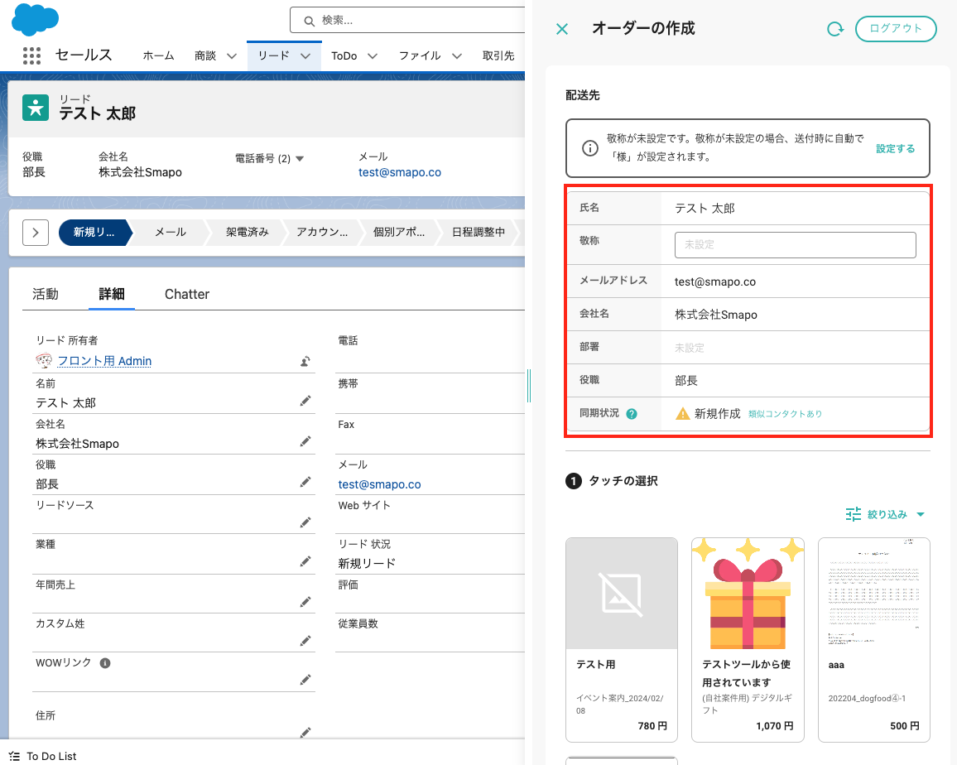Click the 設定する link
Screen dimensions: 957x765
(896, 148)
